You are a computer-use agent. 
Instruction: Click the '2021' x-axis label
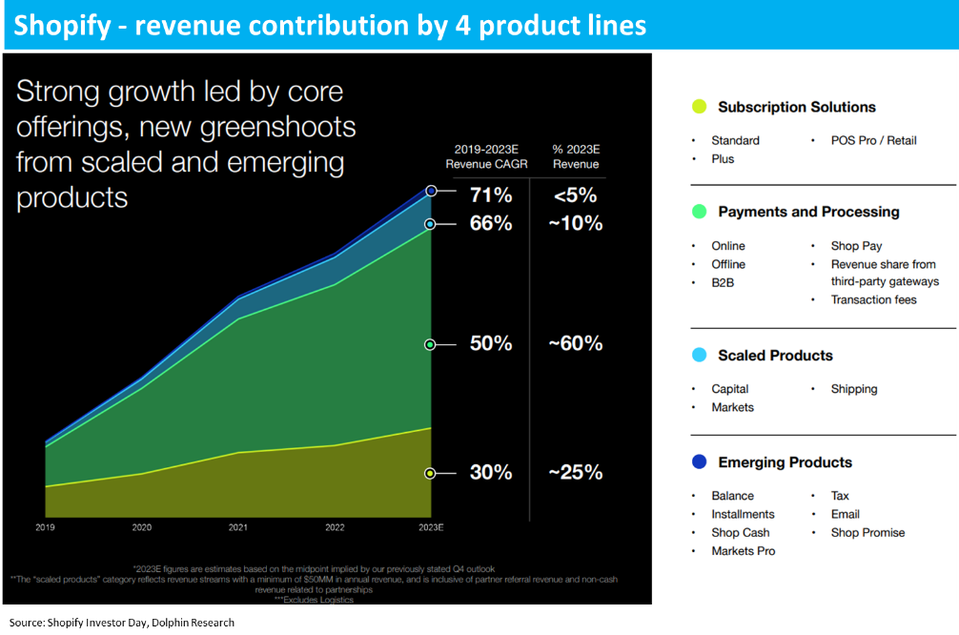click(x=238, y=527)
